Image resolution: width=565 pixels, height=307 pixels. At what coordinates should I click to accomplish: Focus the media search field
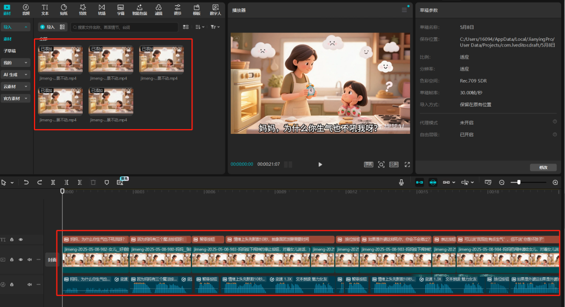point(125,27)
